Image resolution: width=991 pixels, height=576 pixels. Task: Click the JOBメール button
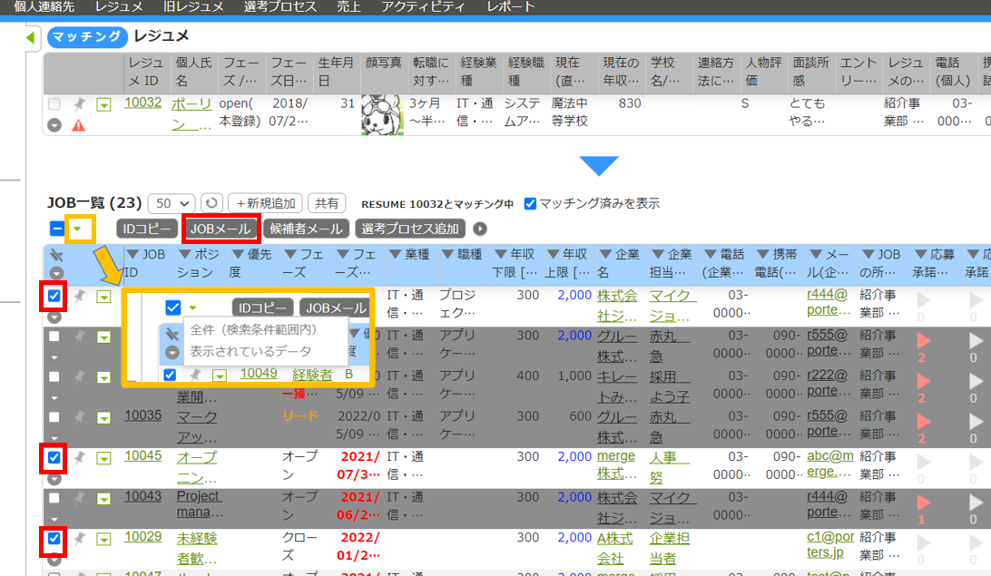pos(221,229)
